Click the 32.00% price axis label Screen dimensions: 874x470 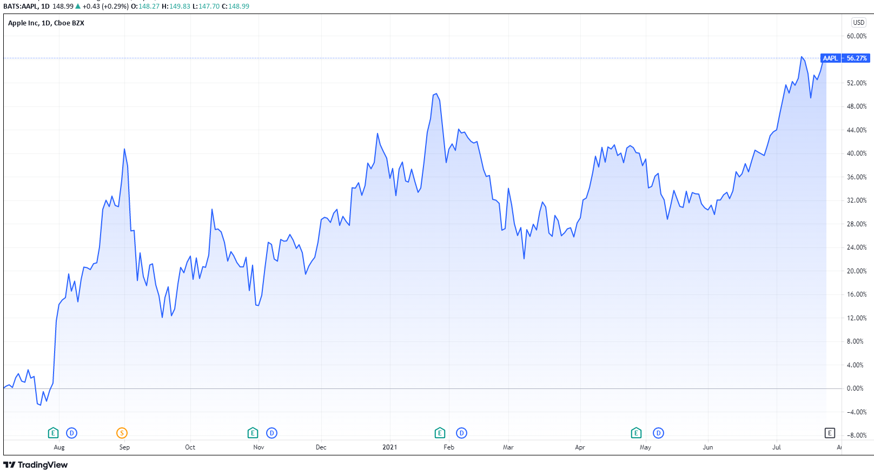(857, 200)
